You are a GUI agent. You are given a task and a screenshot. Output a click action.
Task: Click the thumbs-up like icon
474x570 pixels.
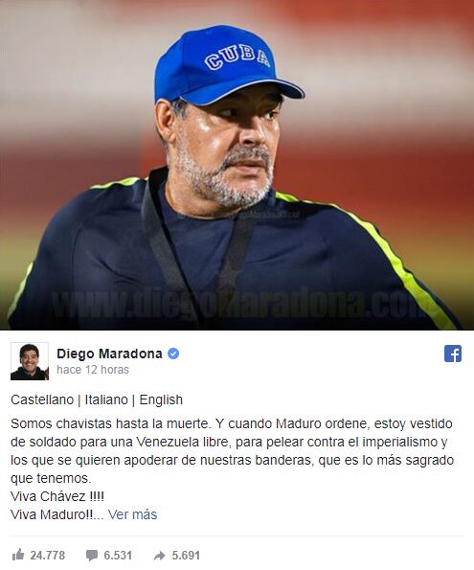click(x=18, y=555)
